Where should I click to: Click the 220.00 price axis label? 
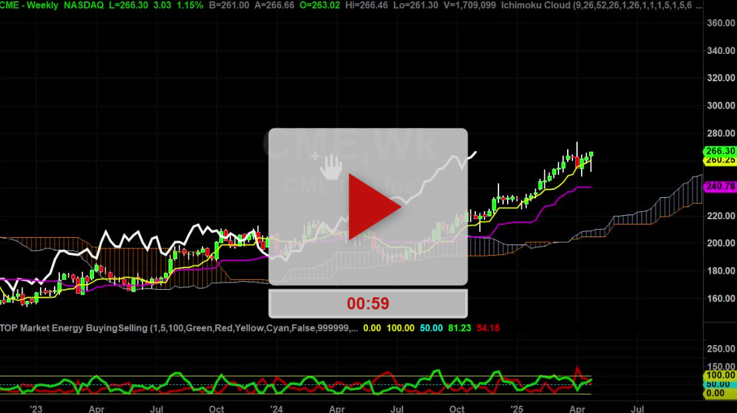point(721,216)
